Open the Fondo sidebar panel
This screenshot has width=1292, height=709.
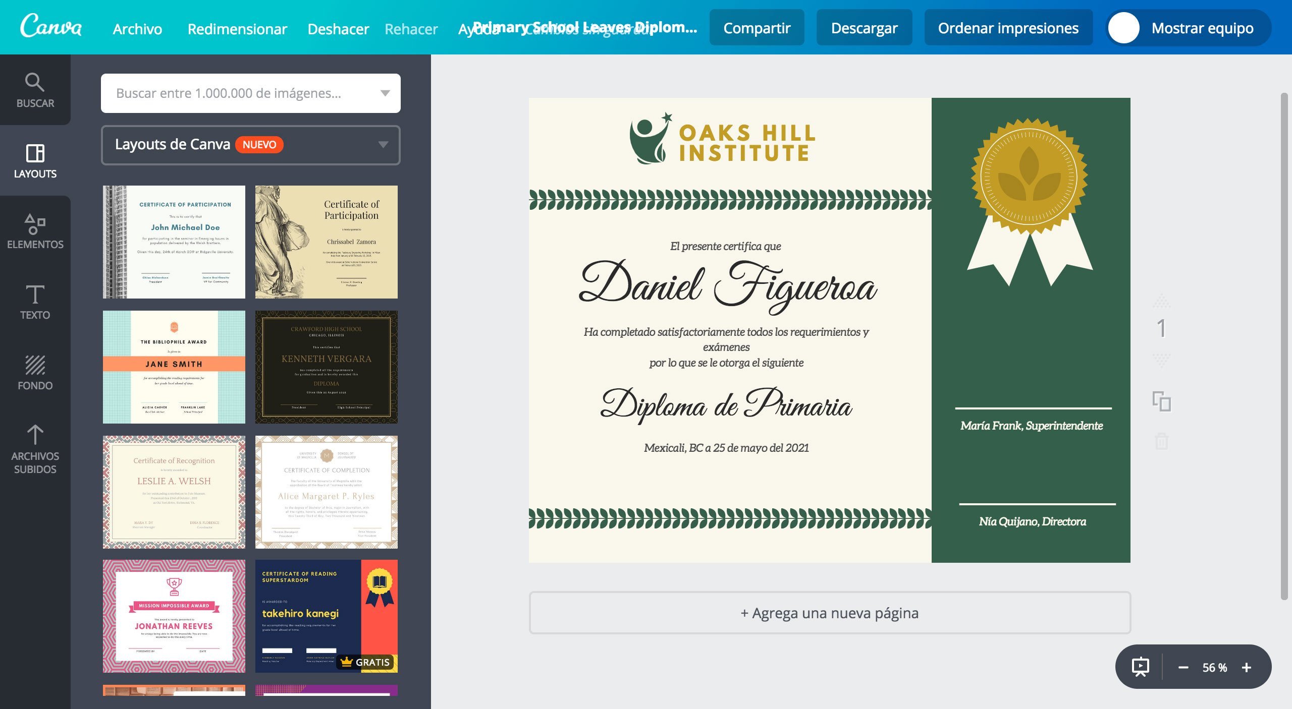[x=35, y=373]
